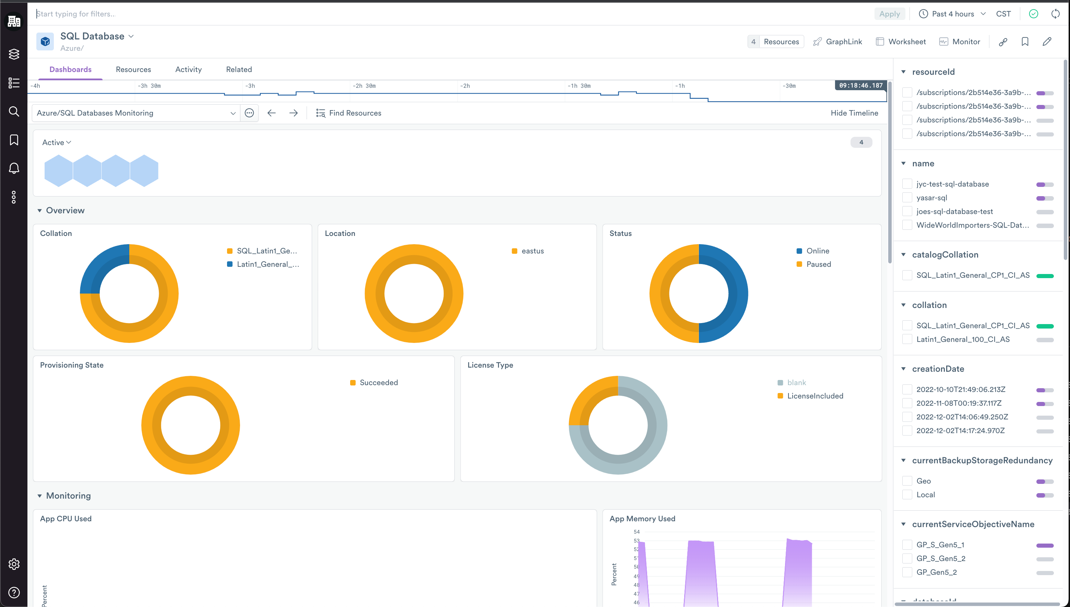Select Latin1_General_100_CI_AS collation checkbox
The height and width of the screenshot is (607, 1070).
(x=907, y=340)
